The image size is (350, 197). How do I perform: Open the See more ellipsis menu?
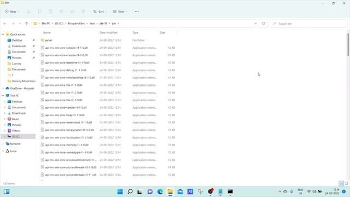[x=137, y=11]
